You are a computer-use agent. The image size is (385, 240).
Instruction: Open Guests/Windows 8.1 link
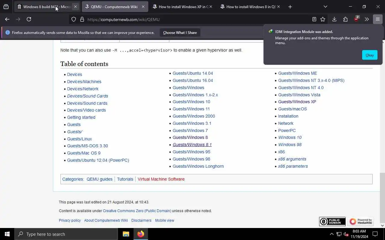pyautogui.click(x=192, y=145)
